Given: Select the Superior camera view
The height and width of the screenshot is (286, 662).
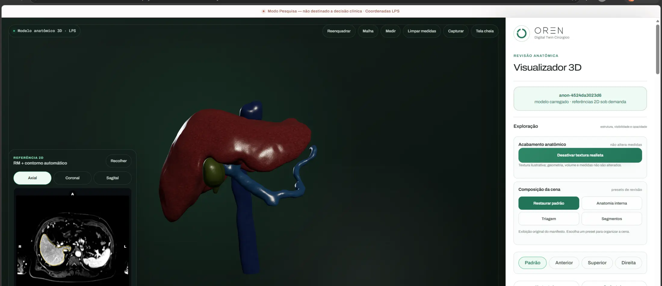Looking at the screenshot, I should pos(597,263).
